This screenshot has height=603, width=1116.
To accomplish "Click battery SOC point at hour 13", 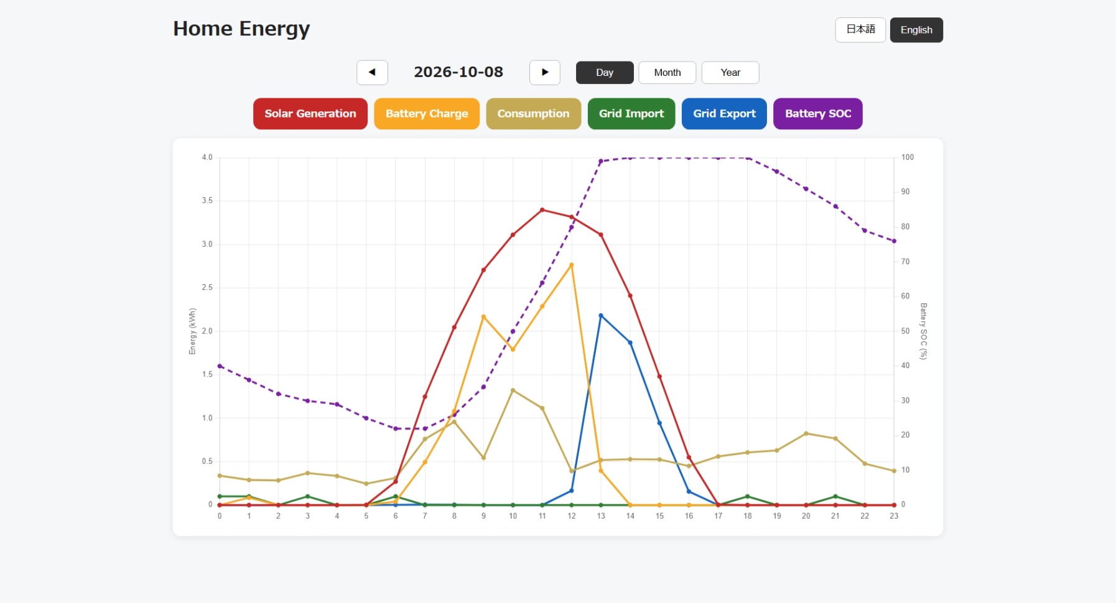I will pos(601,162).
